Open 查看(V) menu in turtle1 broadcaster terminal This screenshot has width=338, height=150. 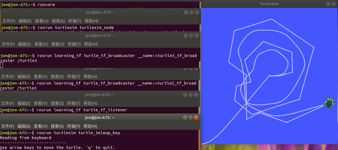[41, 44]
